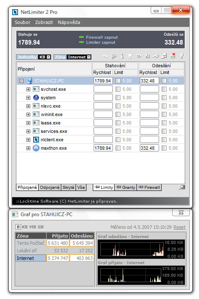Click the graph wave toolbar icon

click(105, 56)
